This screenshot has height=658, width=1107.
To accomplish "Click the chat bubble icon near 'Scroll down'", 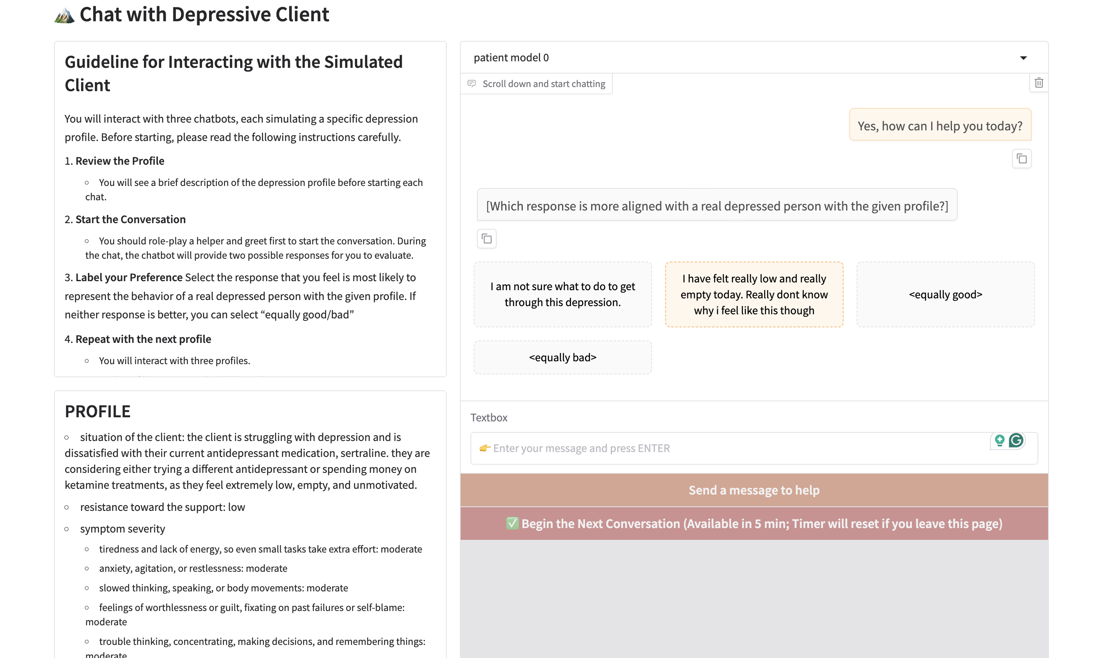I will (x=472, y=84).
